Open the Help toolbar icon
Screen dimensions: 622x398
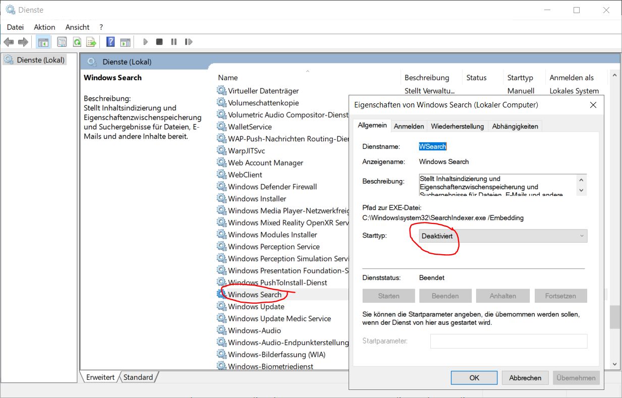pos(110,42)
